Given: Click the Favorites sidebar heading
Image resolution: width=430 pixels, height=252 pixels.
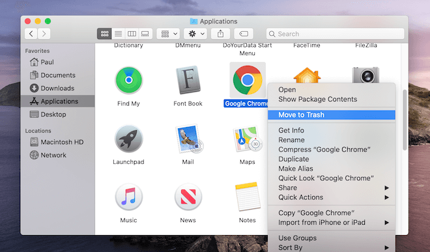Looking at the screenshot, I should [37, 51].
